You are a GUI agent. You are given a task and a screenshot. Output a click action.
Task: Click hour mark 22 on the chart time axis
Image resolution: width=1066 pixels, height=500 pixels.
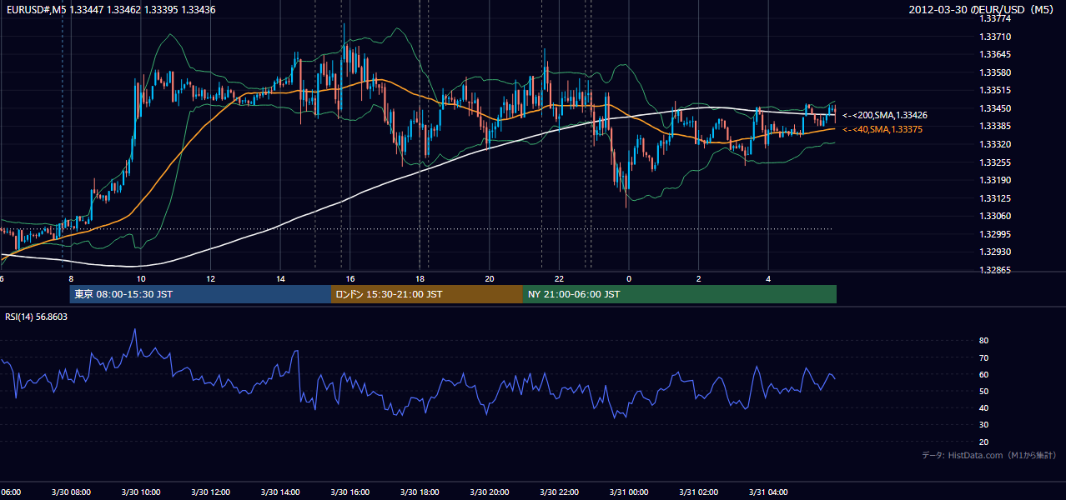[x=559, y=279]
